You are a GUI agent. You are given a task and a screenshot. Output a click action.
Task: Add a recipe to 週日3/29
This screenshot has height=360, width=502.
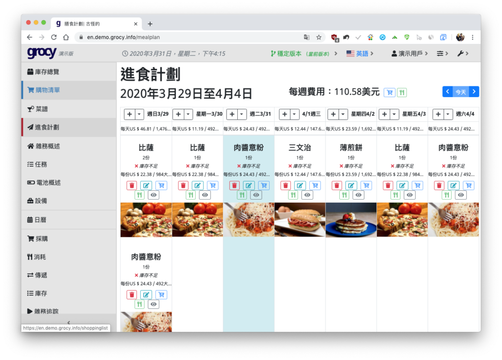(x=129, y=114)
